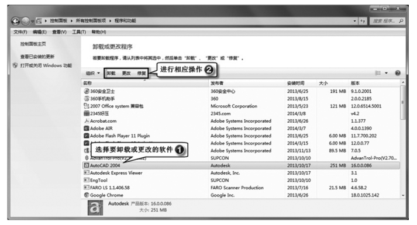Viewport: 417px width, 225px height.
Task: Select the EngTool icon
Action: tap(87, 180)
